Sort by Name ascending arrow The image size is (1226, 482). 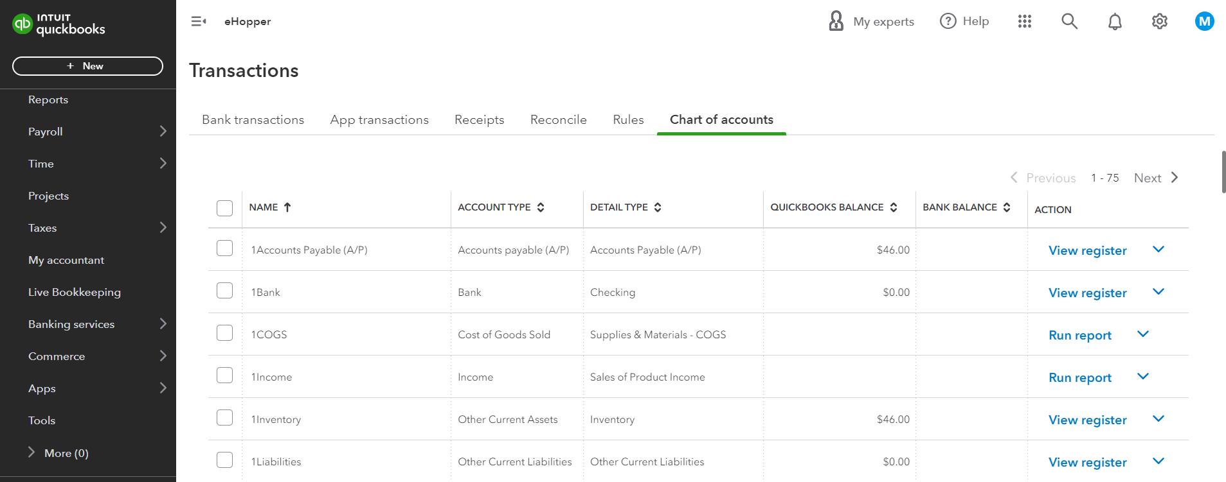(x=287, y=207)
